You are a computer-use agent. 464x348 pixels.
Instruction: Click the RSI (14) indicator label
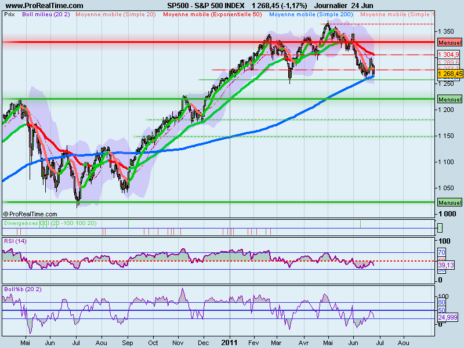click(15, 241)
